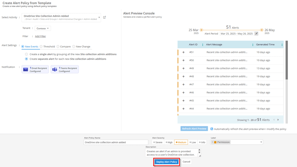Open the Contoso tenant dropdown
Image resolution: width=297 pixels, height=167 pixels.
click(x=43, y=28)
